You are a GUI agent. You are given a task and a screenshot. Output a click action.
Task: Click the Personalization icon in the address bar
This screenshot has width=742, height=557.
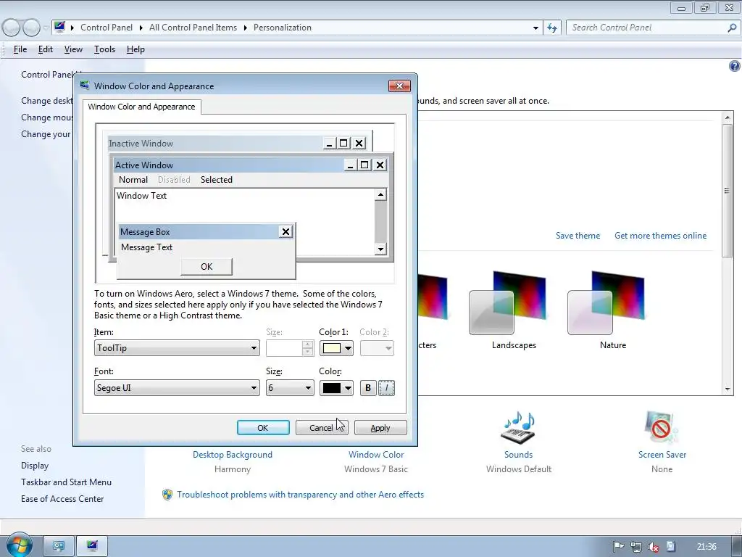[59, 27]
